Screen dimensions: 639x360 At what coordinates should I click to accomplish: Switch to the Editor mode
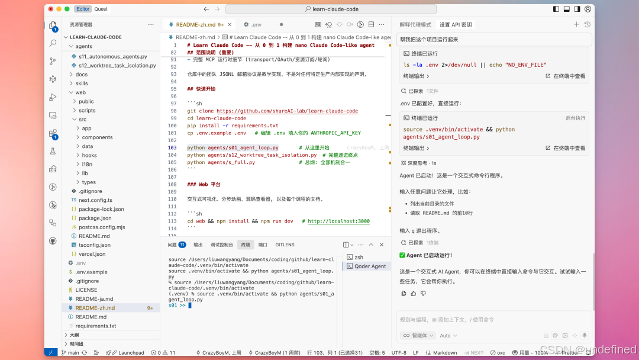(x=83, y=9)
